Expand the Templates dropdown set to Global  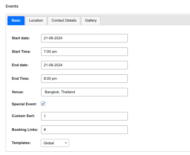[x=55, y=143]
